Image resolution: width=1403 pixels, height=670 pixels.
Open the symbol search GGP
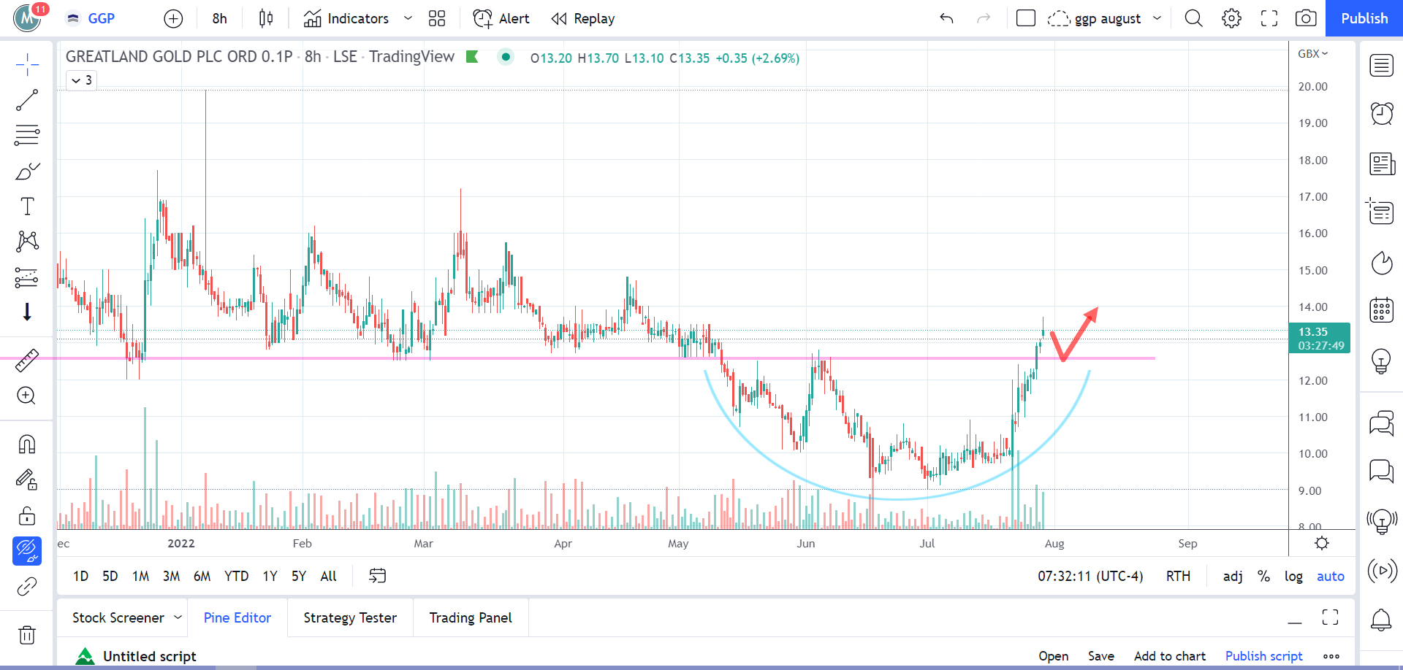[x=91, y=18]
